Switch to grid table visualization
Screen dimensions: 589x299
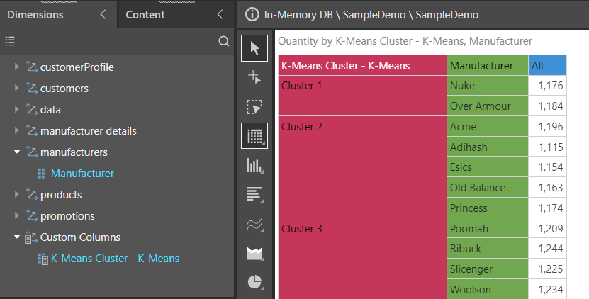[x=254, y=136]
